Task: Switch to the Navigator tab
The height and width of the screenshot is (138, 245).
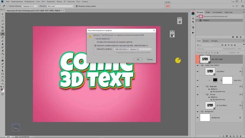Action: point(229,12)
